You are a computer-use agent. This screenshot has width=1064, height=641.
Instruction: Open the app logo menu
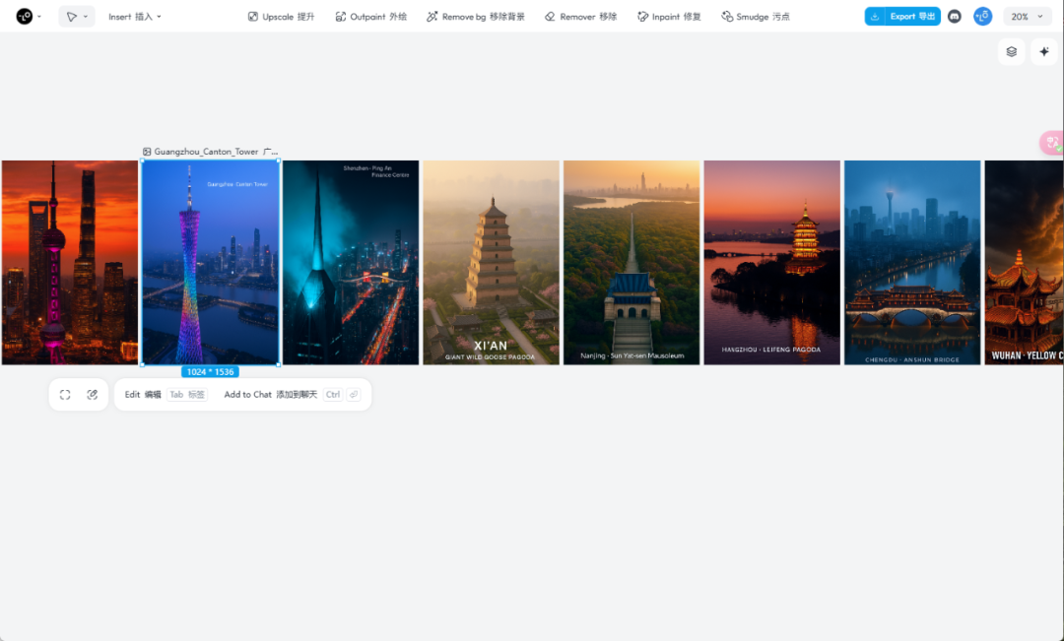tap(28, 17)
